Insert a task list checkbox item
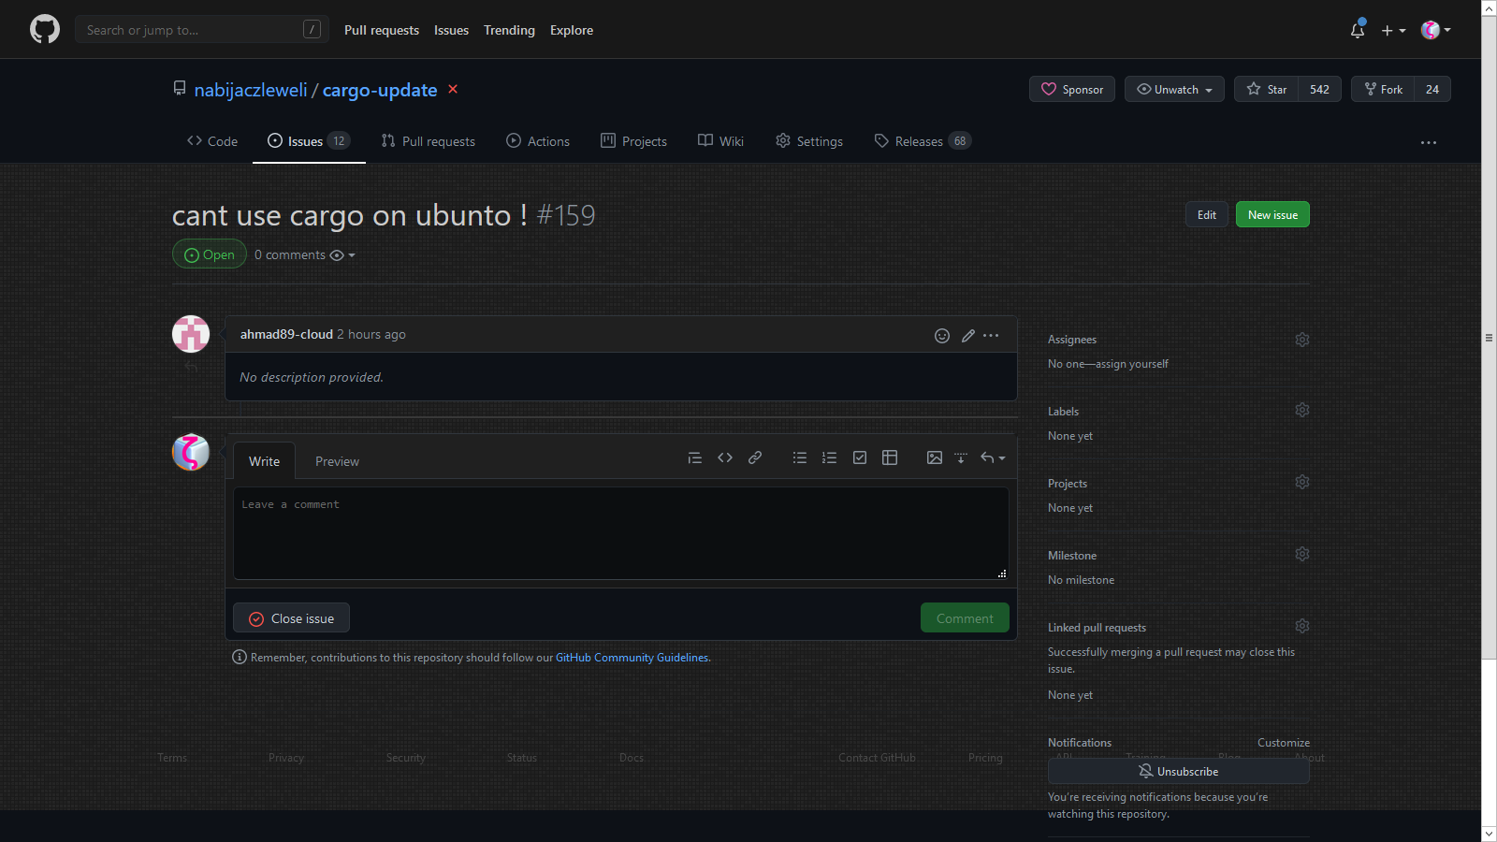The image size is (1497, 842). pos(860,457)
